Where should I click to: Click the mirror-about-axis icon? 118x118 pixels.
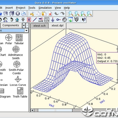[x=5, y=20]
